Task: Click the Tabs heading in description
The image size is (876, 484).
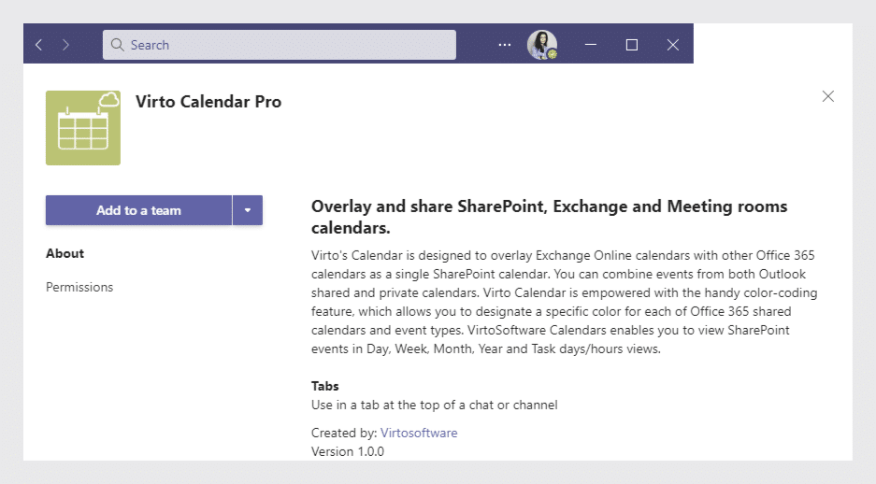Action: click(x=325, y=386)
